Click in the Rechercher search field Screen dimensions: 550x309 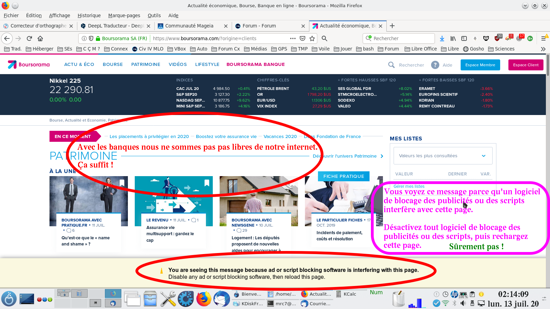399,38
